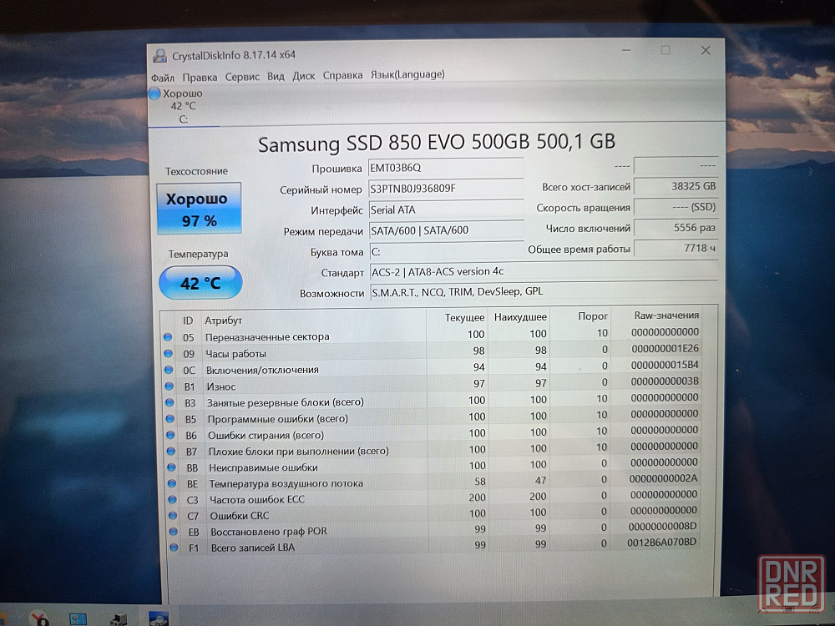The width and height of the screenshot is (835, 626).
Task: Click the status dot for attribute EB
Action: [174, 531]
